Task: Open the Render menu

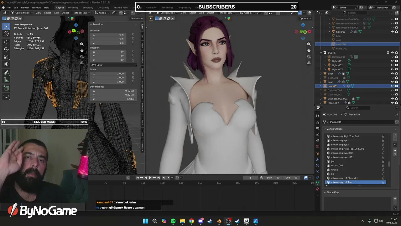Action: pos(25,8)
